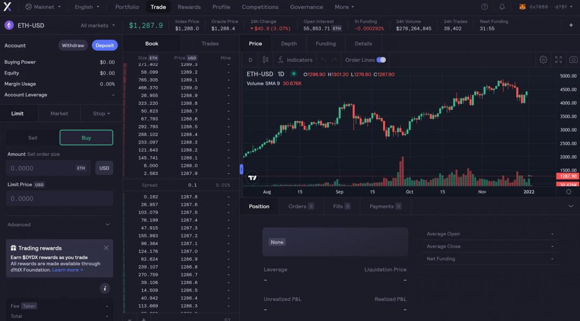Select the 1287.8 bid row in order book
Image resolution: width=580 pixels, height=321 pixels.
point(181,197)
